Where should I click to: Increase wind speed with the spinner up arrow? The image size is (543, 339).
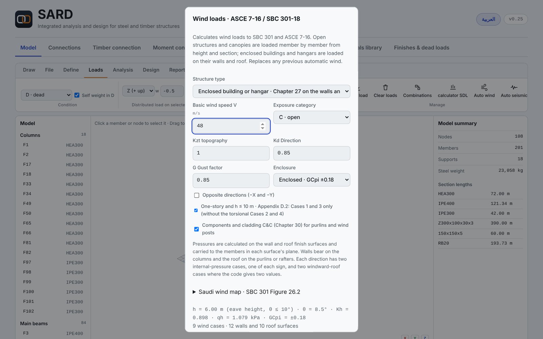[x=262, y=124]
